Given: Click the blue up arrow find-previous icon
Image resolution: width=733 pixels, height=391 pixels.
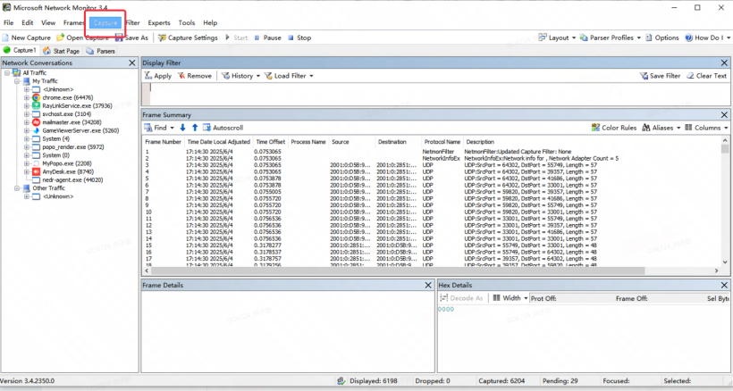Looking at the screenshot, I should tap(195, 128).
